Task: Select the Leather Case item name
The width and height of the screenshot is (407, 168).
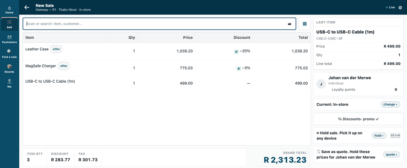Action: pyautogui.click(x=37, y=49)
